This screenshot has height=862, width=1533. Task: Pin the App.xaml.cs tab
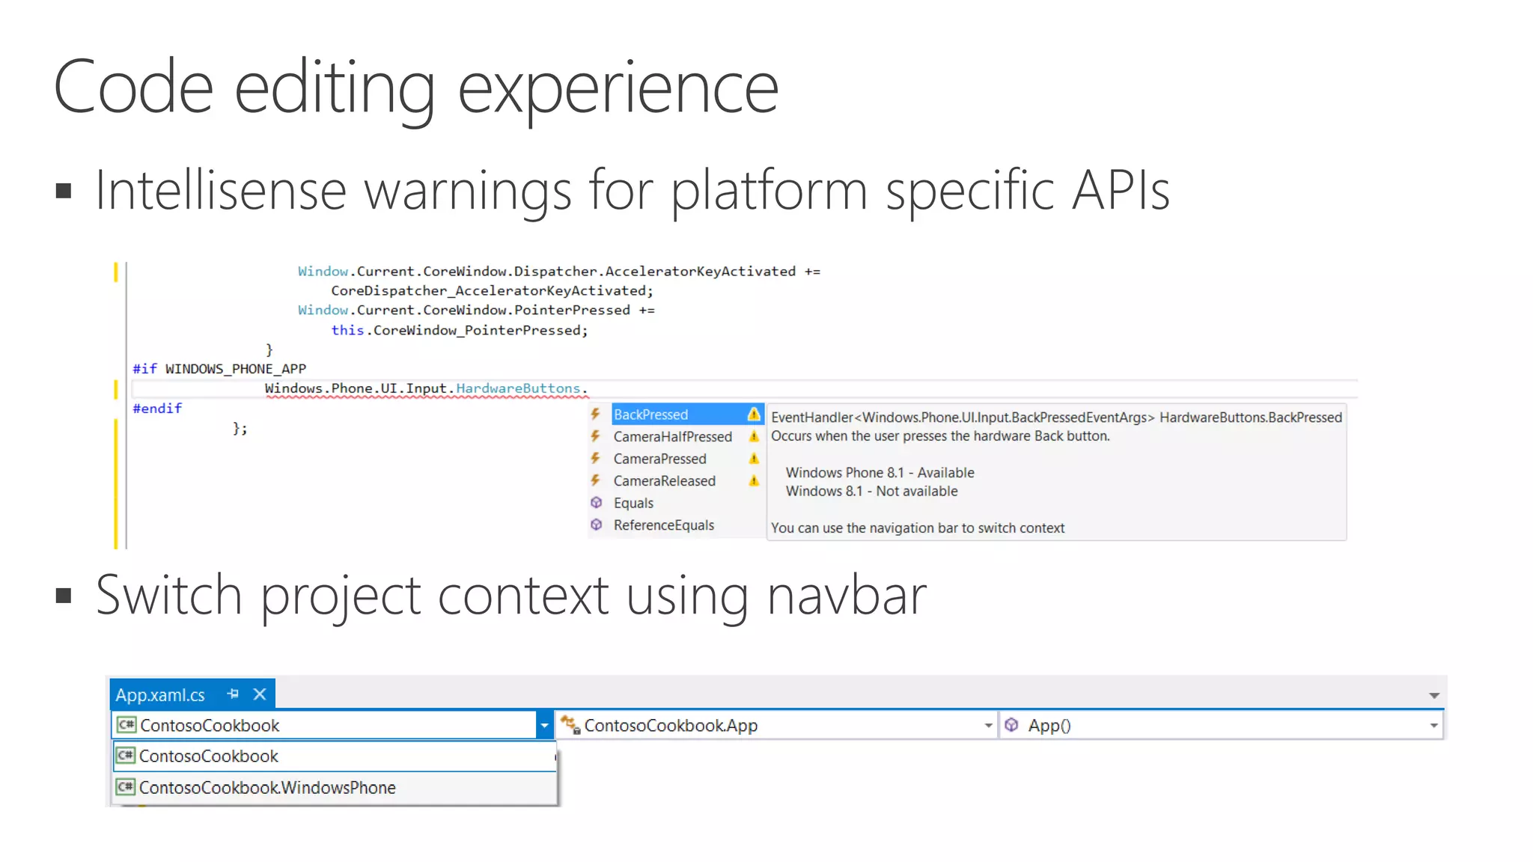(233, 694)
